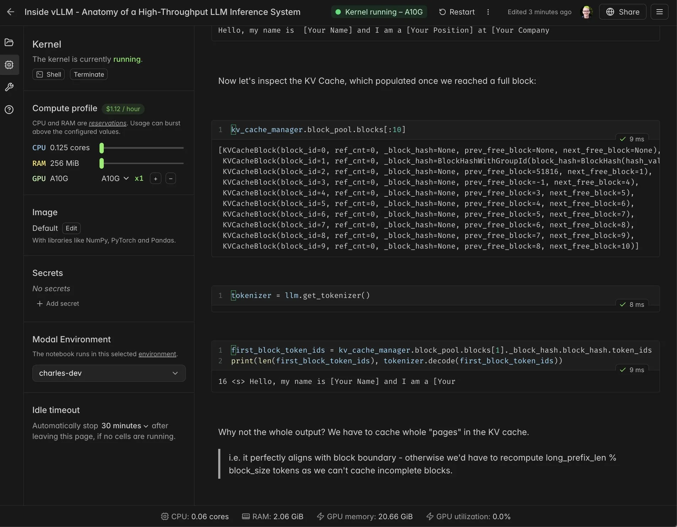Click the Edited 3 minutes ago text
This screenshot has height=527, width=677.
coord(539,12)
